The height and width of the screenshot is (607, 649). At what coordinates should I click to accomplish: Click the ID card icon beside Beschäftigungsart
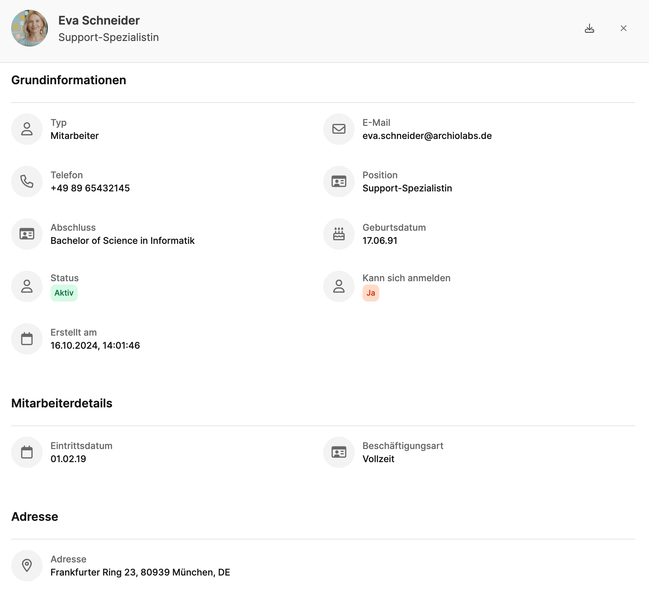click(x=339, y=452)
